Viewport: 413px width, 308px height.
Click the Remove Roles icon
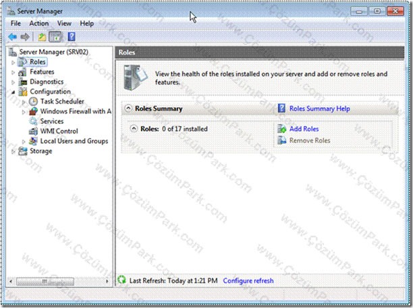(281, 140)
